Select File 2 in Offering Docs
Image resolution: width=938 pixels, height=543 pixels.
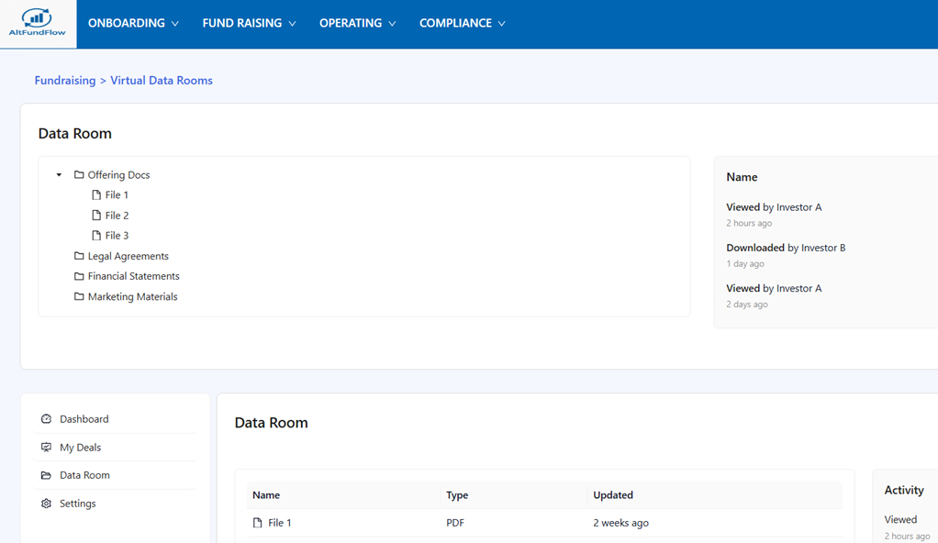tap(117, 216)
